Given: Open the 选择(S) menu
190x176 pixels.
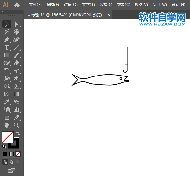Looking at the screenshot, I should (x=106, y=5).
